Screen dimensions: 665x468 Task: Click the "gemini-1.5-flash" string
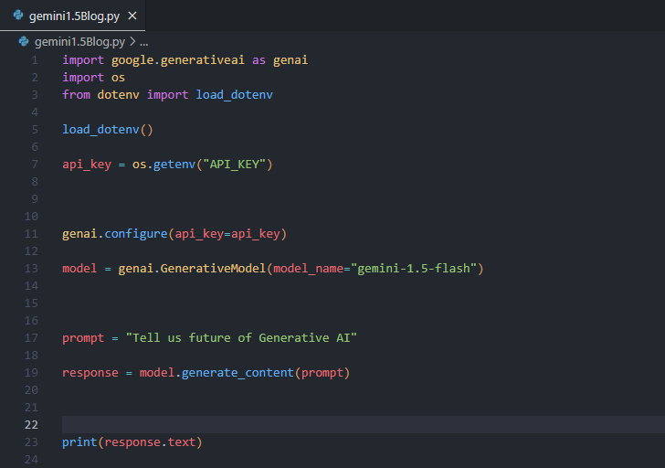tap(414, 269)
